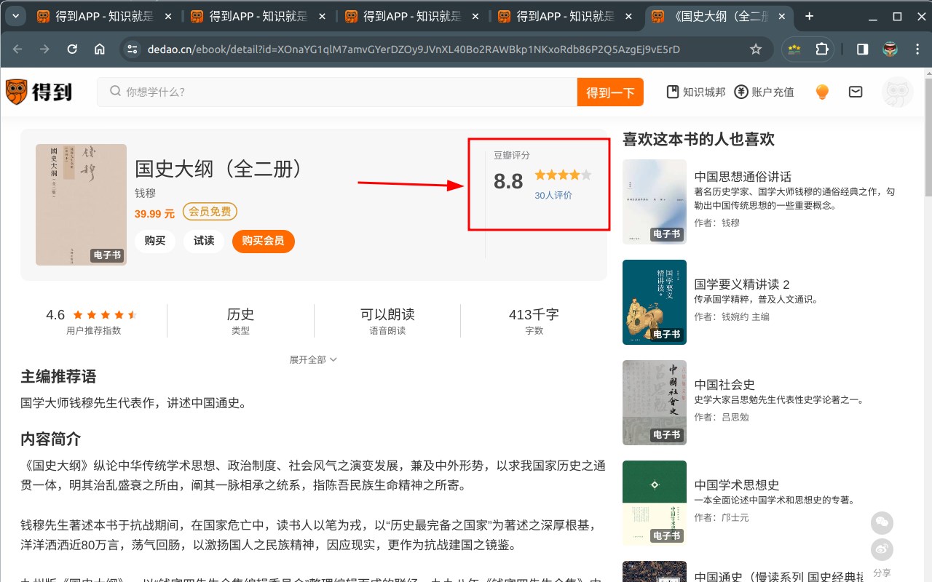Click the orange lightbulb icon
Viewport: 932px width, 582px height.
point(822,92)
